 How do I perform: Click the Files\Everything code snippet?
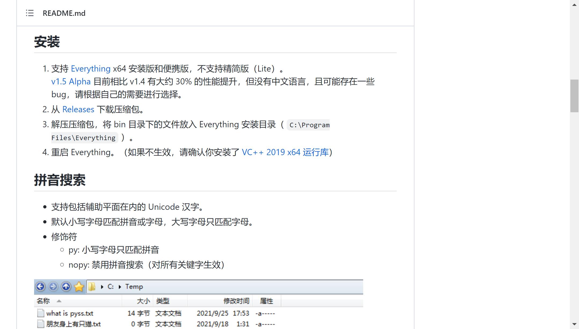tap(85, 138)
